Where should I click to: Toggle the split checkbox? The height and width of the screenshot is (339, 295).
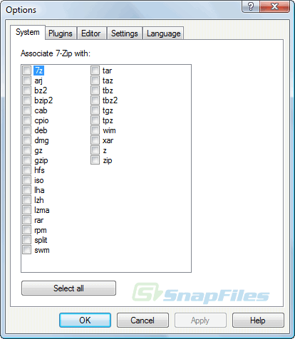pos(26,240)
